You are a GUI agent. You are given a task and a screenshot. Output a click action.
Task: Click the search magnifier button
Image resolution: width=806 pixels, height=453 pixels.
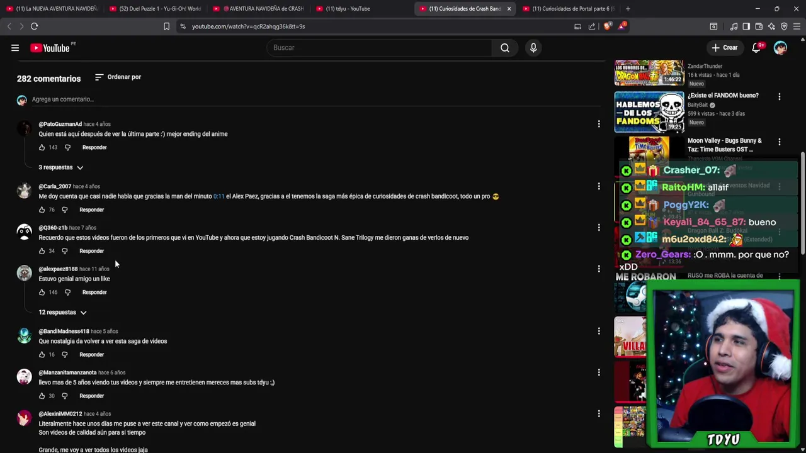pyautogui.click(x=505, y=48)
